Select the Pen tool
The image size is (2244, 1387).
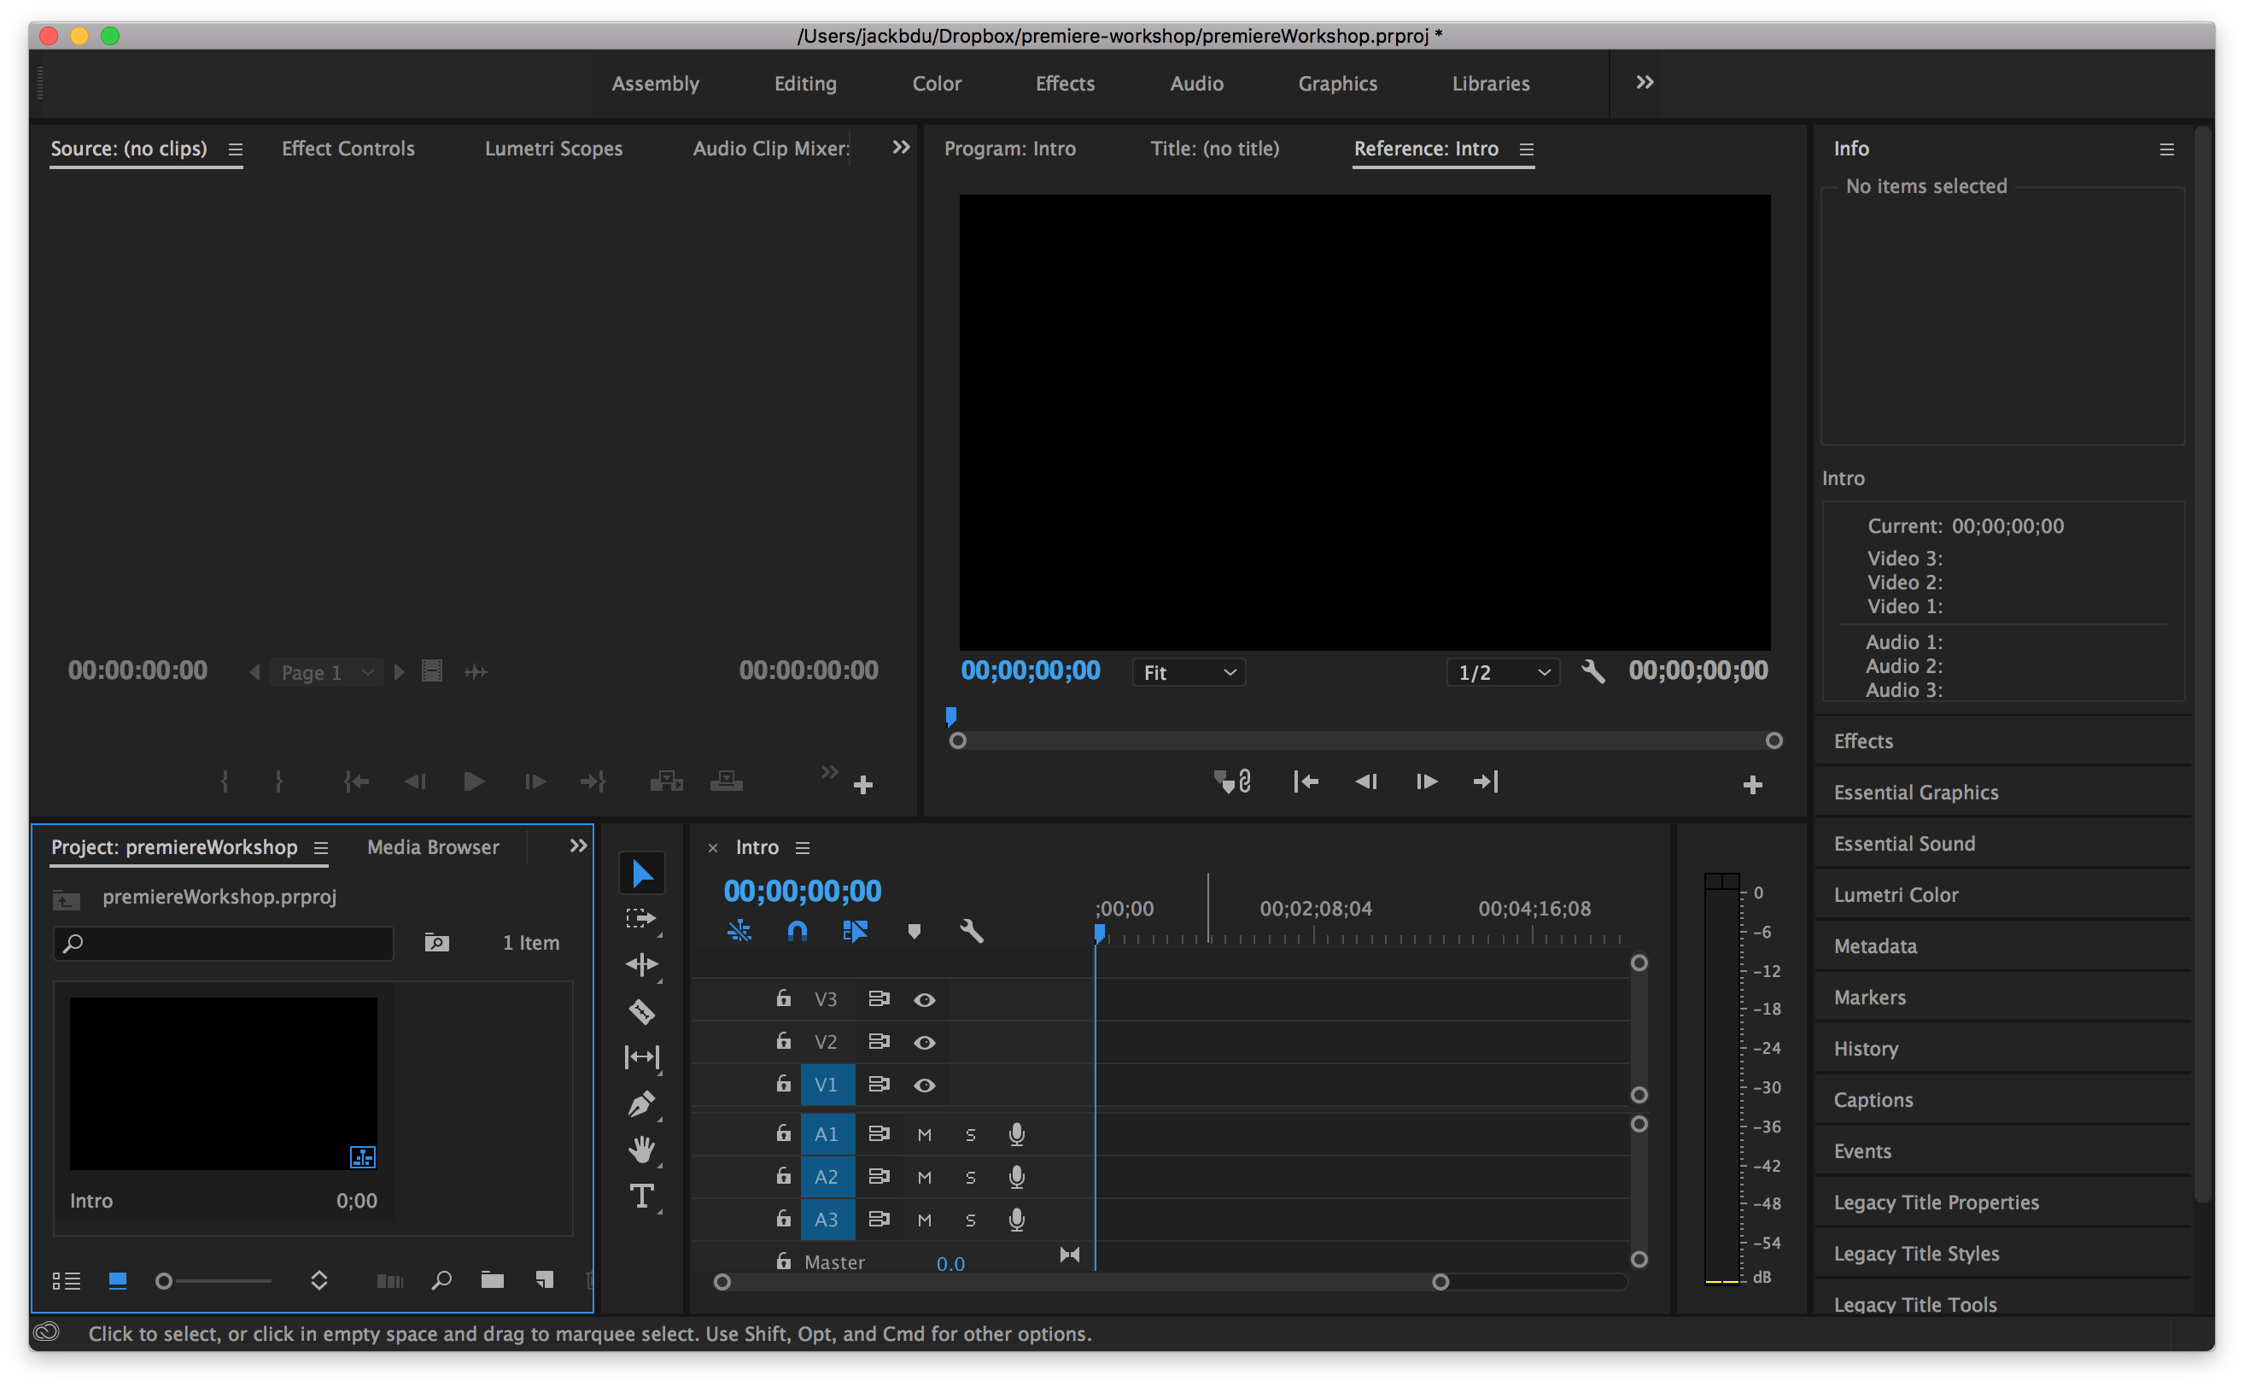642,1103
